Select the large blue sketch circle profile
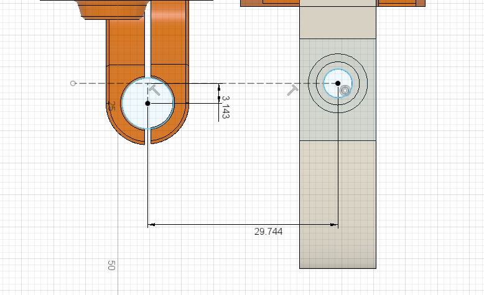The width and height of the screenshot is (484, 295). (x=147, y=103)
